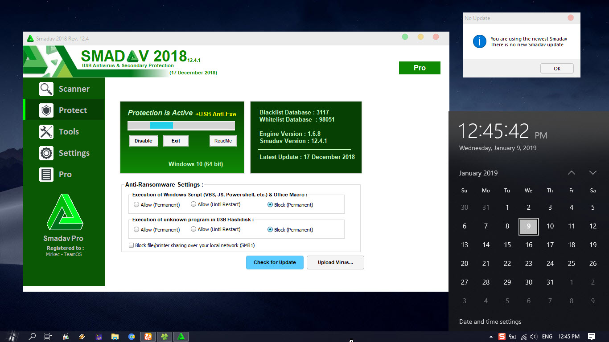The image size is (609, 342).
Task: Click OK in No Update dialog
Action: tap(557, 69)
